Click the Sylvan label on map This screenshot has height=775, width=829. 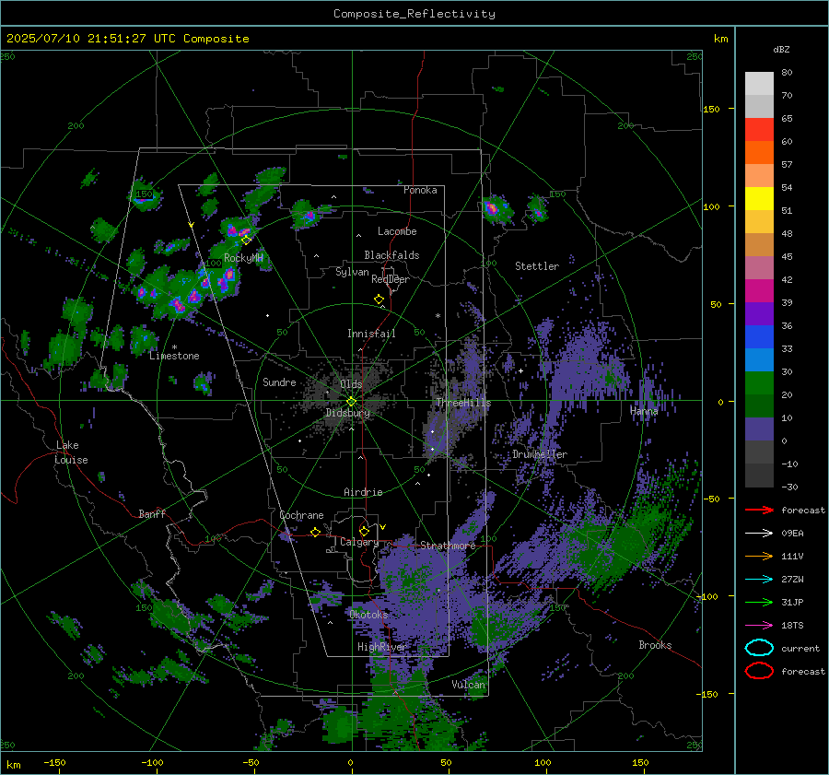352,272
